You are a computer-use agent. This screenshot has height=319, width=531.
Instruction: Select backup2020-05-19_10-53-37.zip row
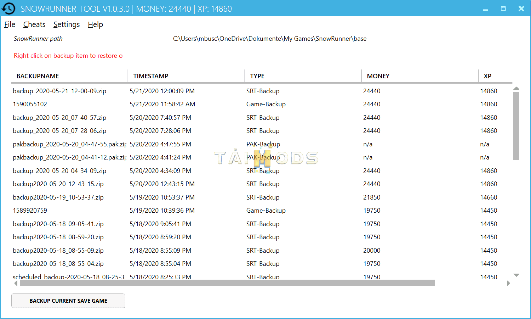(x=262, y=197)
